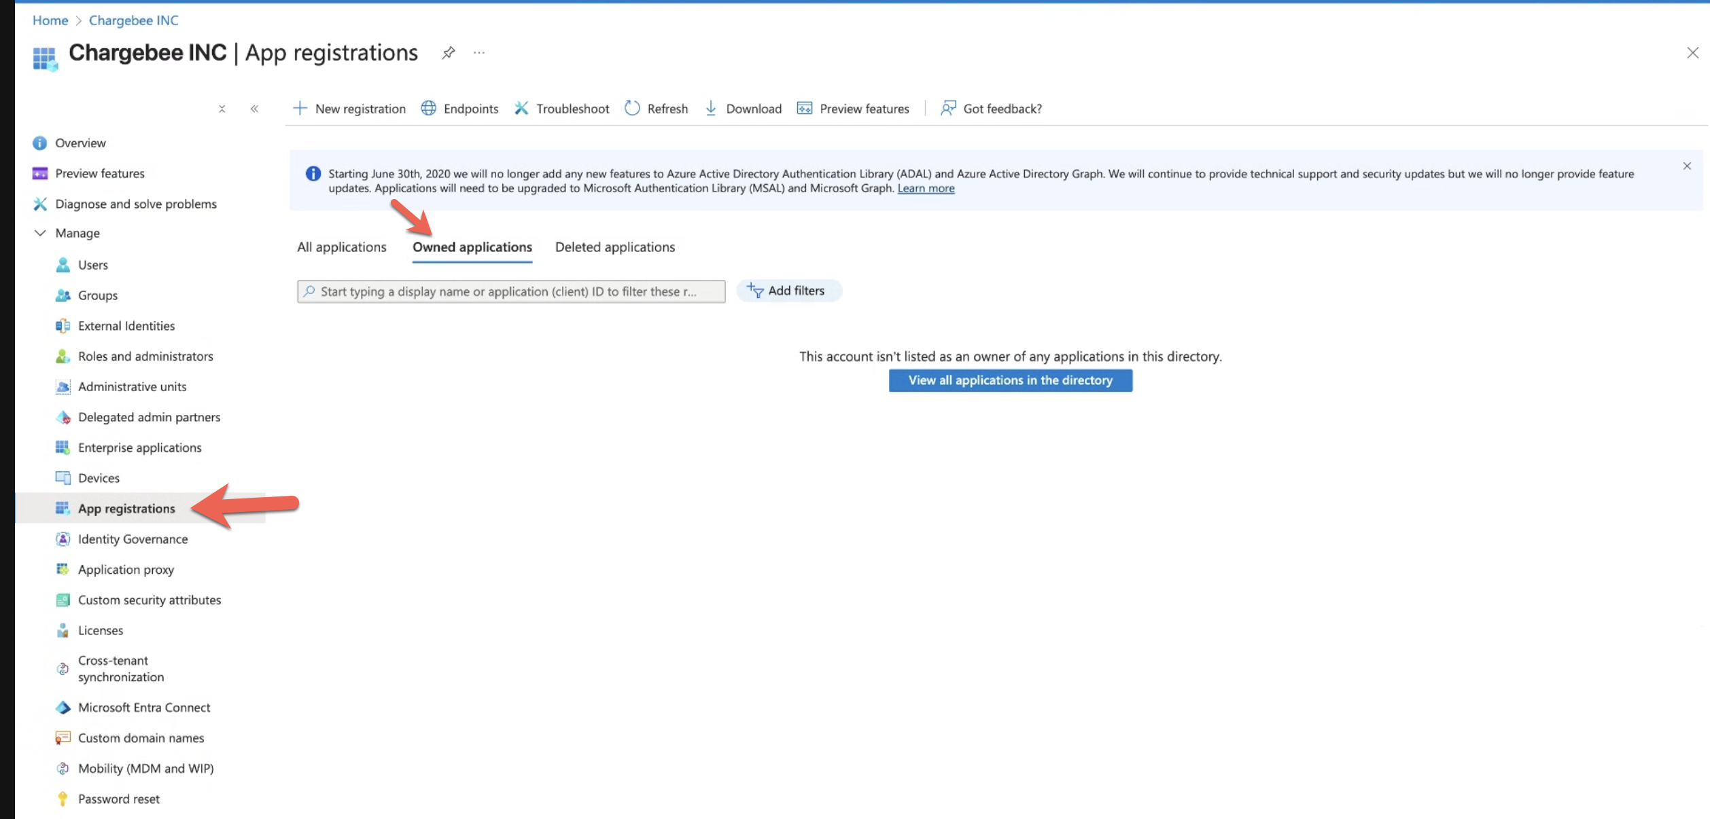
Task: Collapse the Manage section
Action: click(x=40, y=233)
